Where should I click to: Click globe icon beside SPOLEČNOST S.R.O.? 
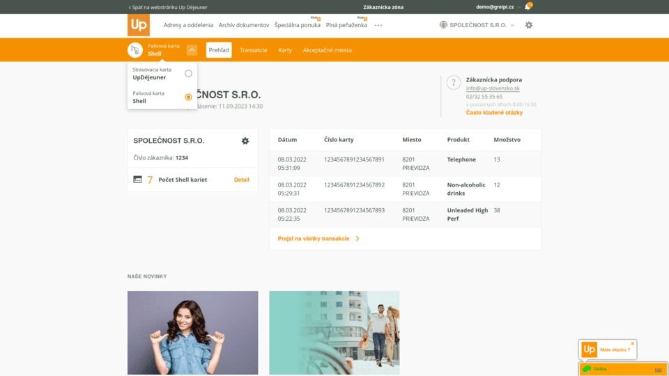[443, 25]
